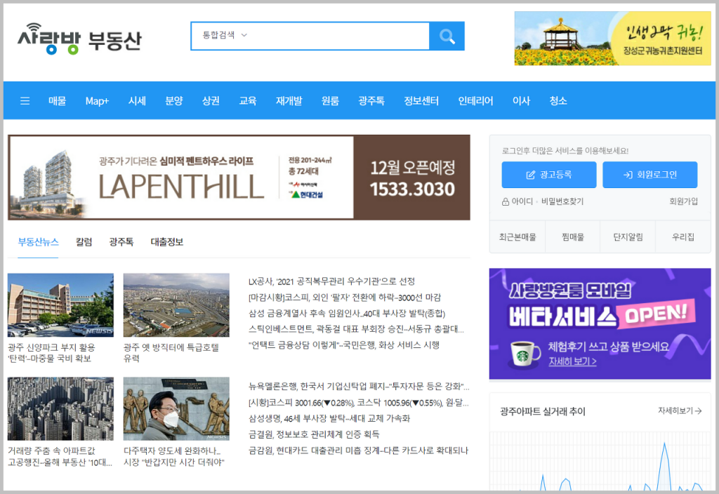Open the headline '금결원, 정보보호 관리체계 인증 획득'
The width and height of the screenshot is (719, 494).
[x=314, y=434]
